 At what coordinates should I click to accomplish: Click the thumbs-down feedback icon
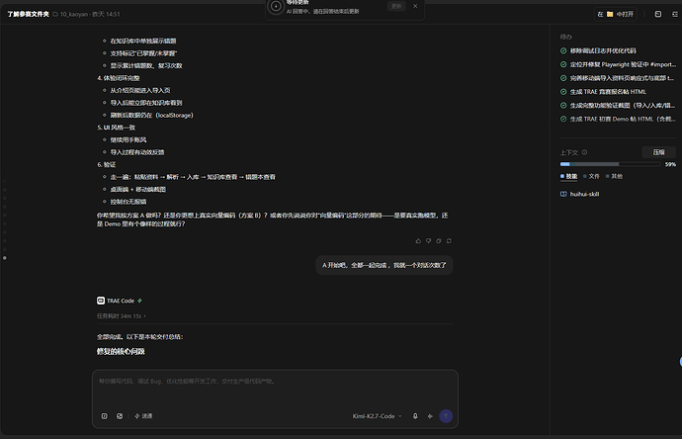pyautogui.click(x=428, y=240)
